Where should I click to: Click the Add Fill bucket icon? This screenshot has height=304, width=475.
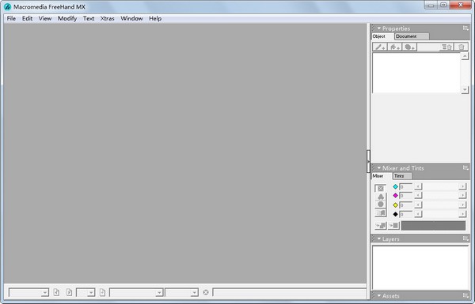[x=395, y=47]
